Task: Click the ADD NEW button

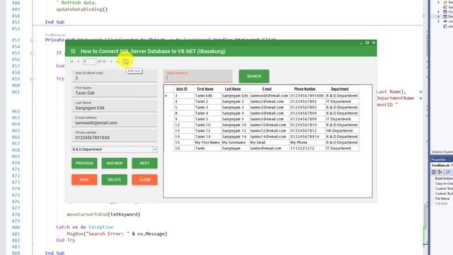Action: 115,164
